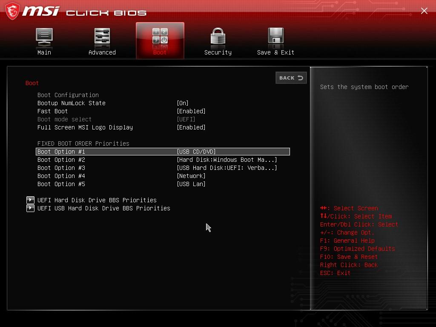Select the Boot Option #5 label
Image resolution: width=436 pixels, height=327 pixels.
61,184
